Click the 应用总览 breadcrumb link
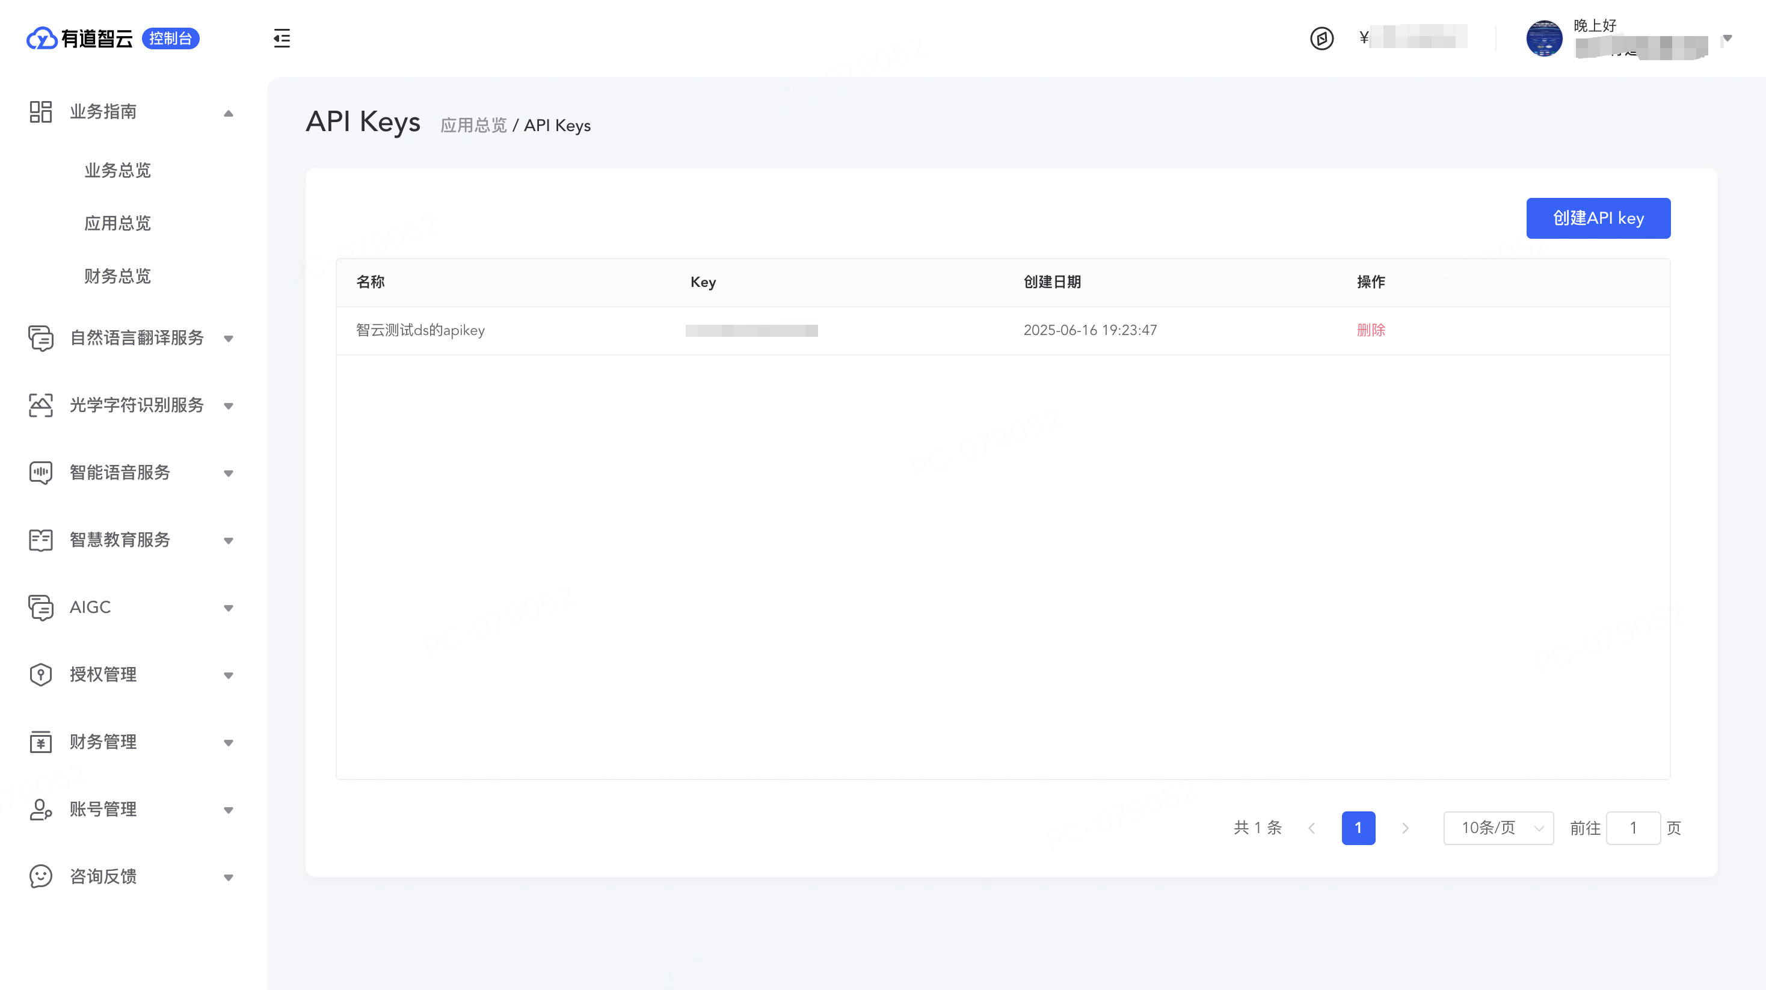 (x=473, y=126)
